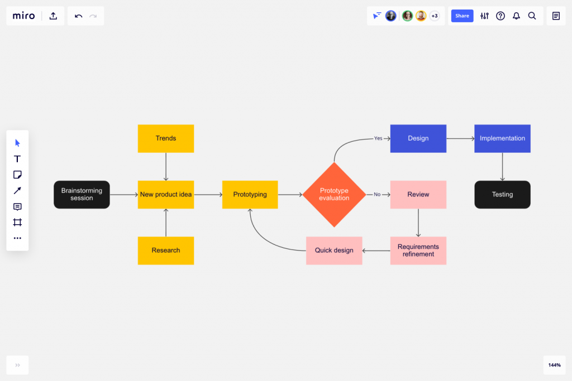This screenshot has height=381, width=572.
Task: Pick the Arrow connector tool
Action: tap(17, 190)
